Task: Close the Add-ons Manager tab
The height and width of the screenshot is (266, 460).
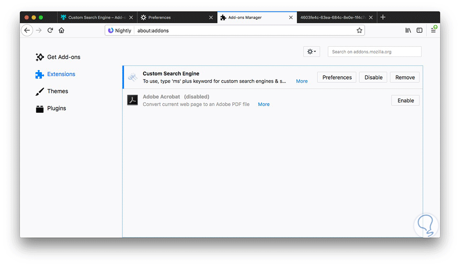Action: [291, 17]
